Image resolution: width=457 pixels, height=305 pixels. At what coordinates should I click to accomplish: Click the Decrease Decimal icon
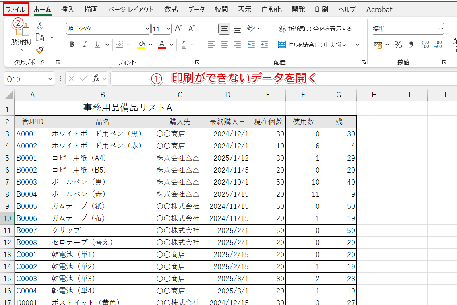(438, 45)
